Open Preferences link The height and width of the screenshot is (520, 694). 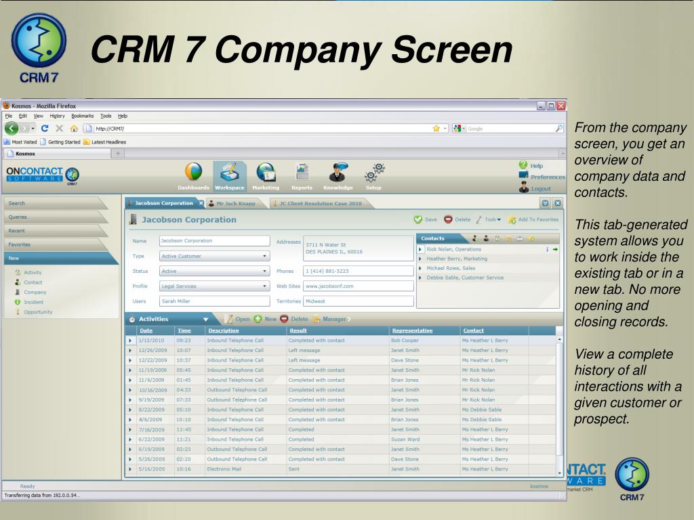tap(542, 177)
